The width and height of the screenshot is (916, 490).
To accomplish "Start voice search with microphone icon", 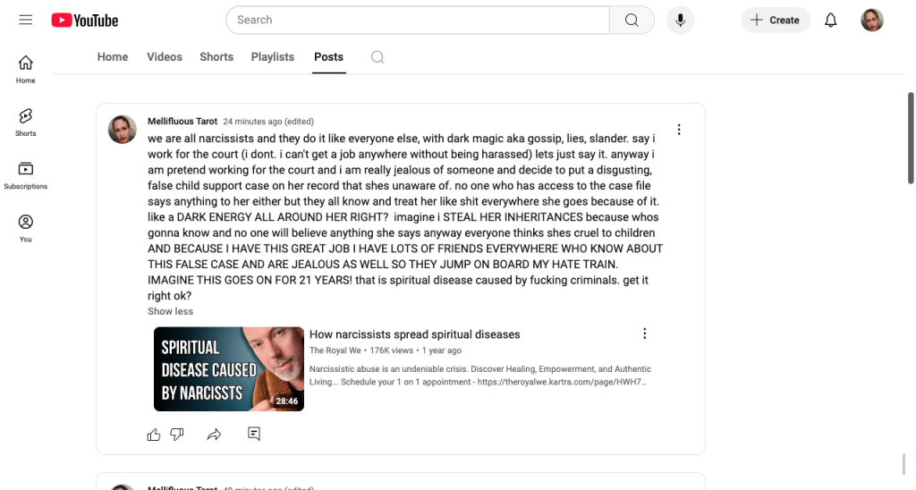I will (x=680, y=20).
